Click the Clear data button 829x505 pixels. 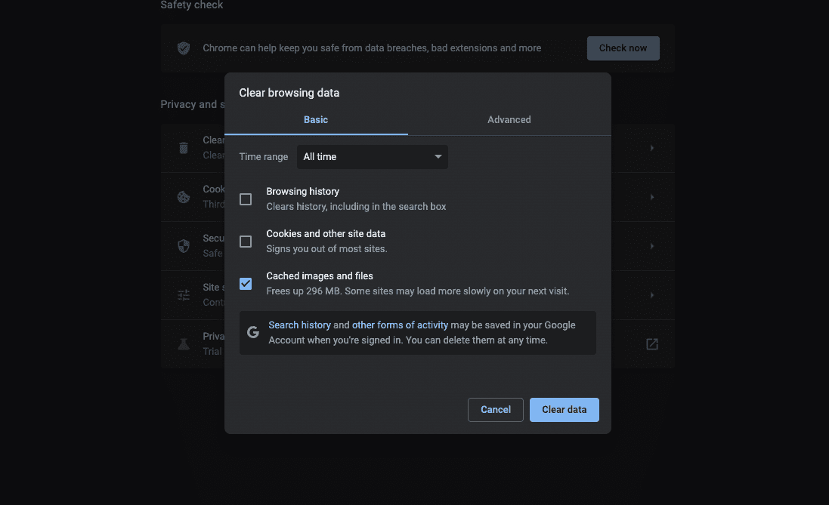[564, 410]
